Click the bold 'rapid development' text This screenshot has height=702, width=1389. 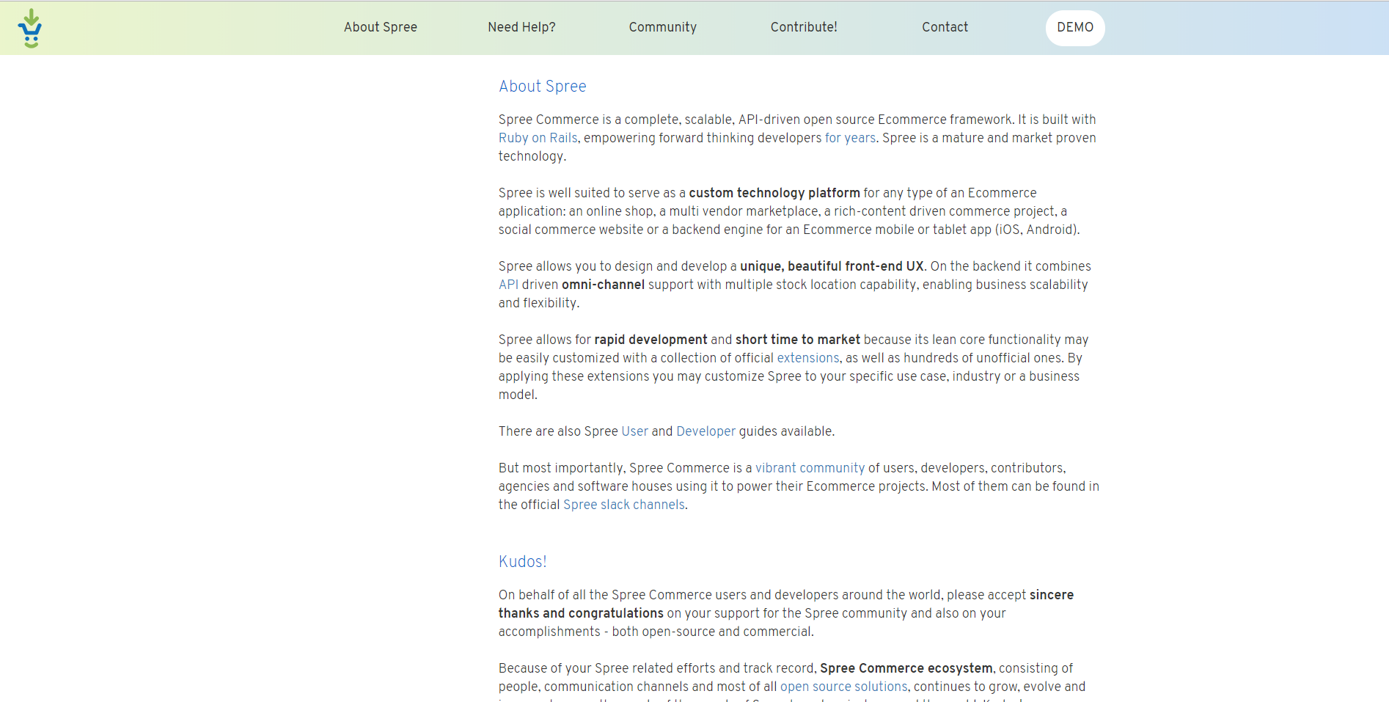point(650,340)
